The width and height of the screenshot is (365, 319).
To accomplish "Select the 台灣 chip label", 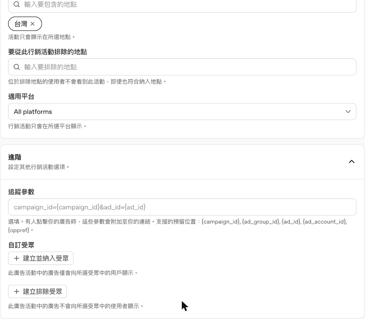I will [21, 24].
